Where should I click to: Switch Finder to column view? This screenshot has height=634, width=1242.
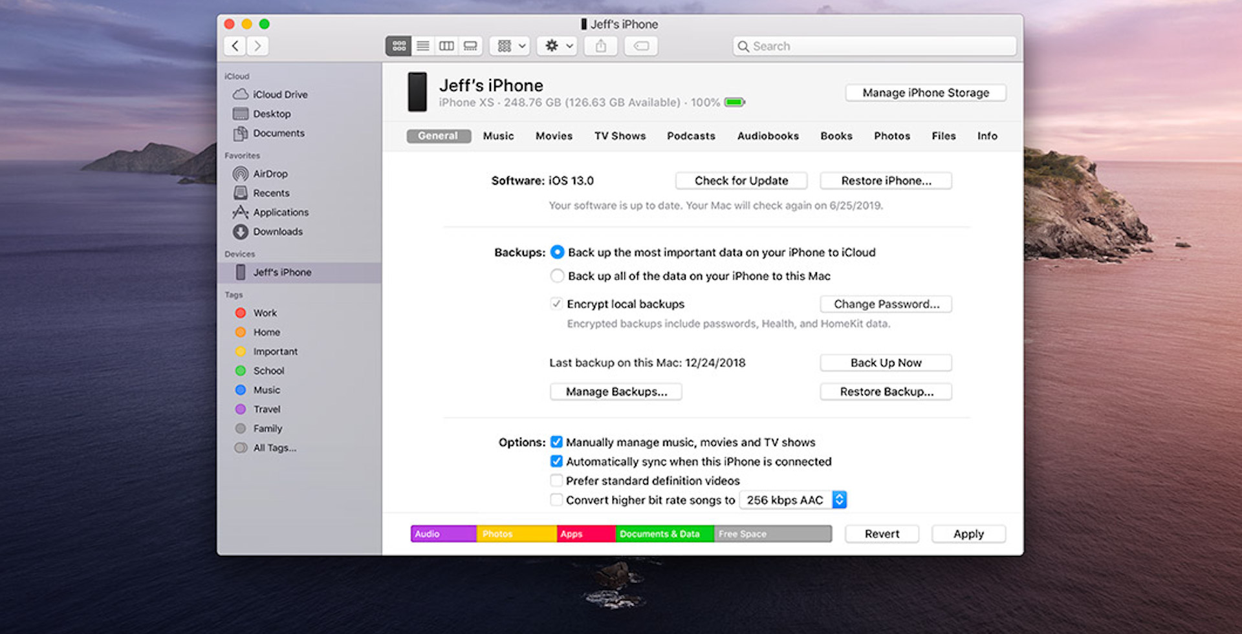tap(446, 46)
